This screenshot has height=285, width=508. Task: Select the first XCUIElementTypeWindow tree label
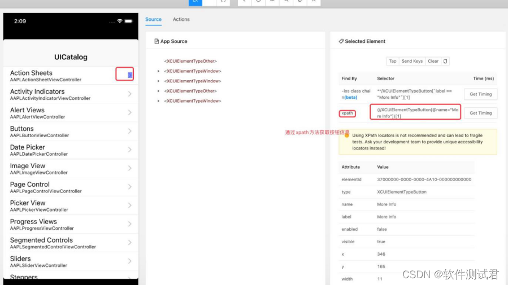point(193,71)
